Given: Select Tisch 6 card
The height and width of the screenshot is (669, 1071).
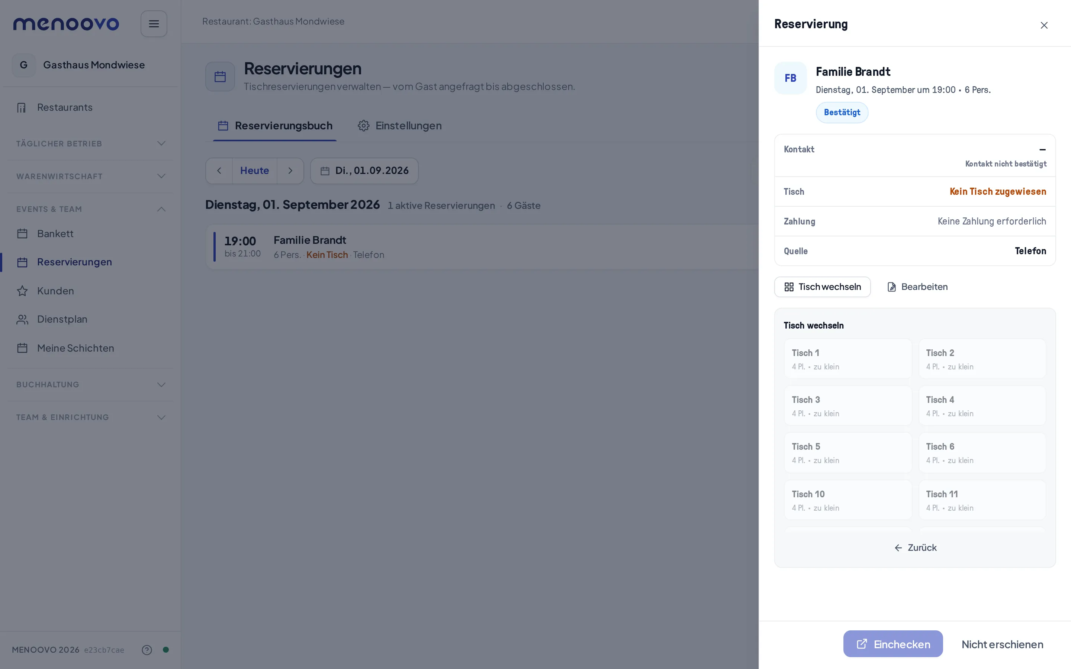Looking at the screenshot, I should click(982, 453).
